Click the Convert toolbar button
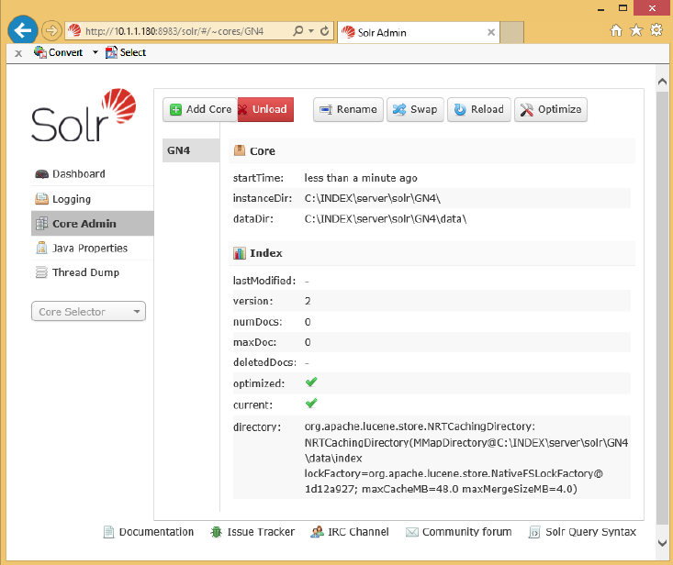Image resolution: width=673 pixels, height=565 pixels. coord(59,52)
